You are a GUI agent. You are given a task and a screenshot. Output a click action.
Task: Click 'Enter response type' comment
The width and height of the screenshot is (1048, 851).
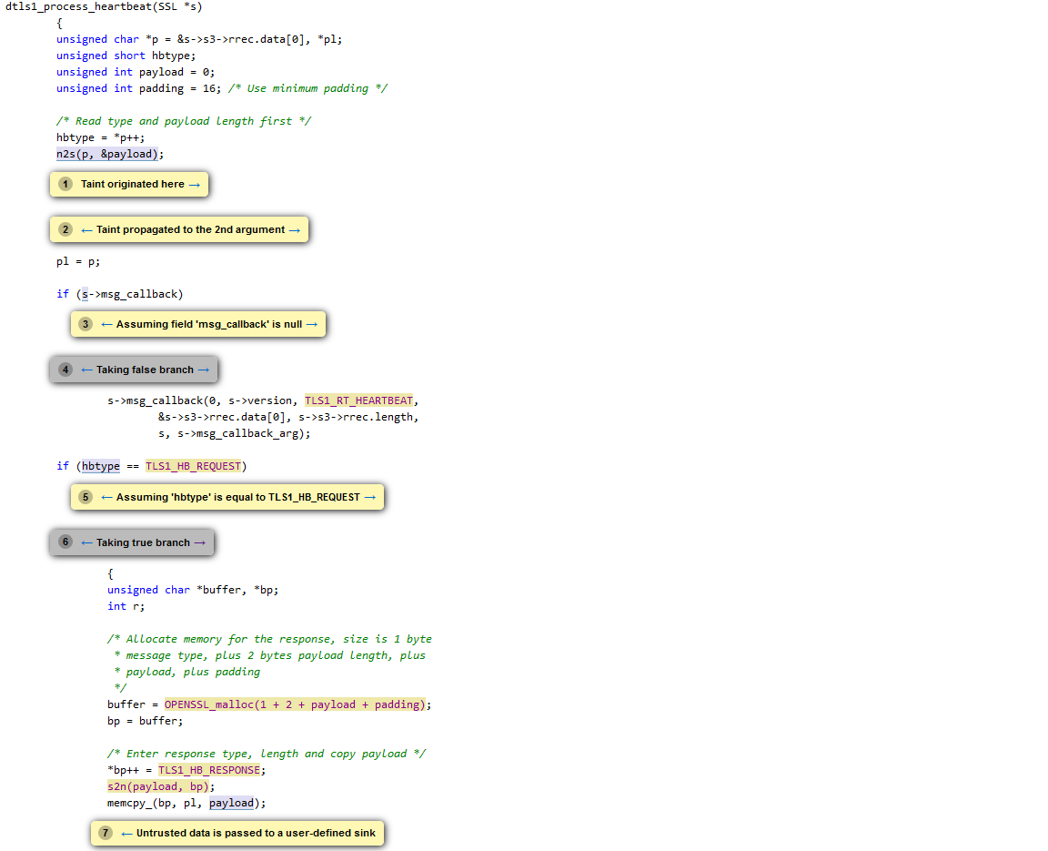[266, 754]
